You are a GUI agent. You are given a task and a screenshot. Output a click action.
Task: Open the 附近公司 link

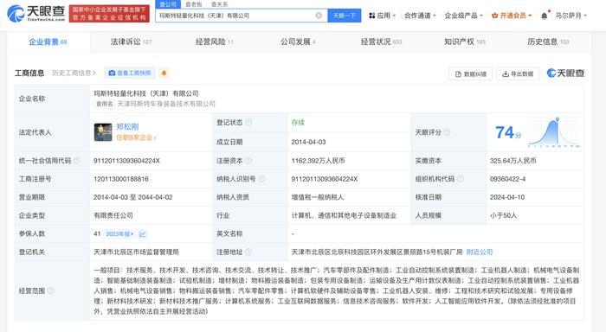coord(480,252)
